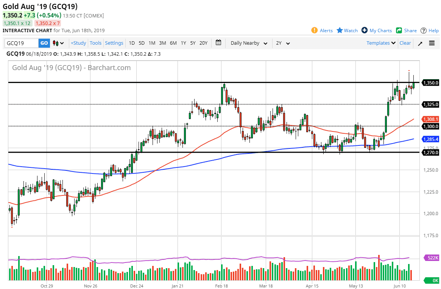Click the Watch star icon
This screenshot has width=441, height=289.
(340, 30)
